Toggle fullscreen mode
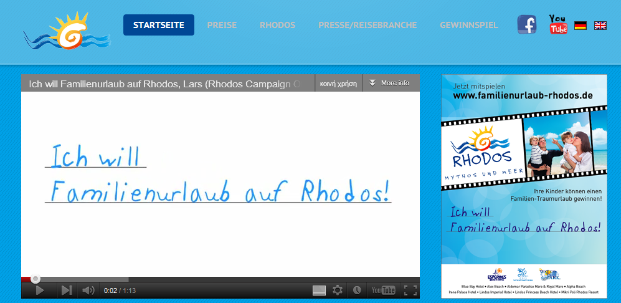The height and width of the screenshot is (303, 621). 410,290
